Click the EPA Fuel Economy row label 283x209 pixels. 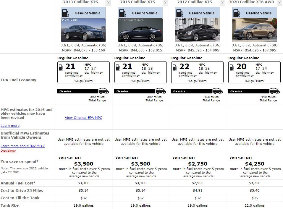[18, 80]
